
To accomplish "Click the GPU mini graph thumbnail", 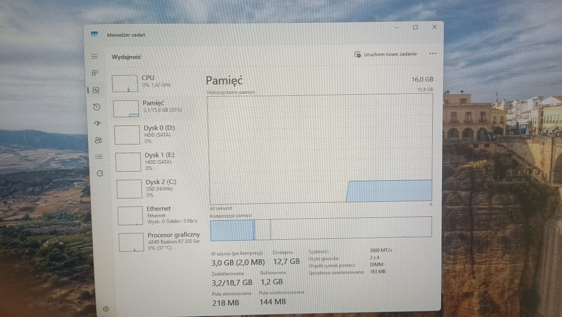I will pos(131,242).
